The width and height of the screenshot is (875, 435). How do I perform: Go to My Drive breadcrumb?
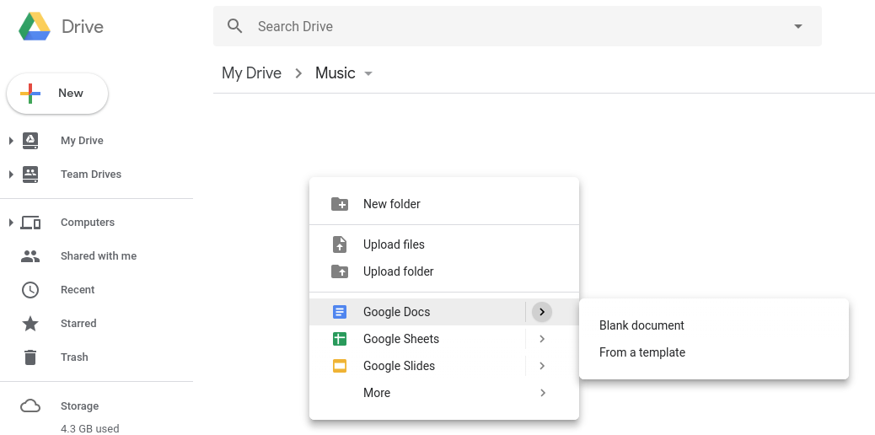252,73
